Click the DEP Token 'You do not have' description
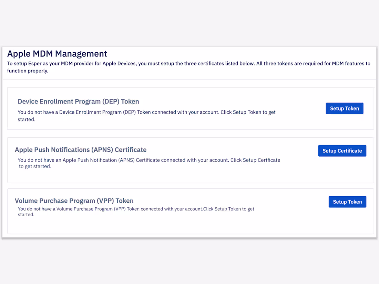Screen dimensions: 379x284 (146, 116)
